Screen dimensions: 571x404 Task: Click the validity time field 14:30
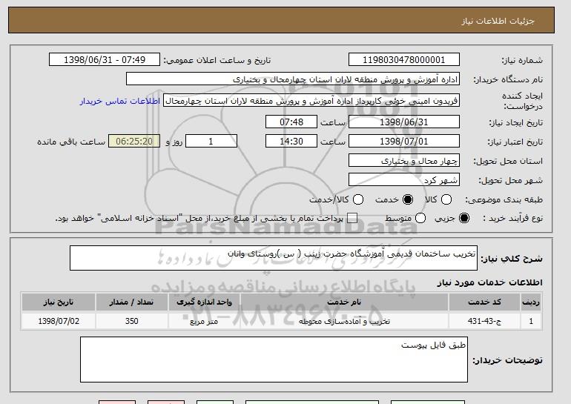point(291,142)
